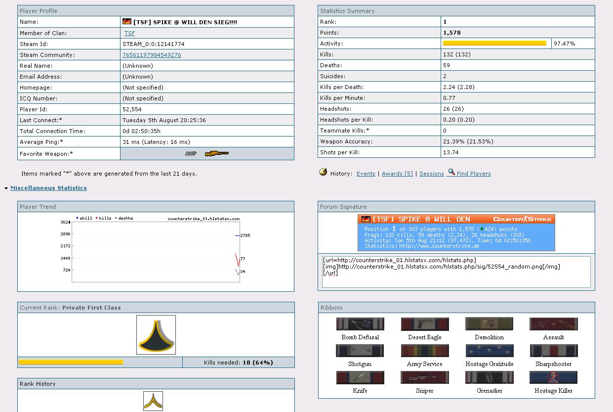Click inside the forum signature code box
This screenshot has width=613, height=412.
click(x=456, y=272)
